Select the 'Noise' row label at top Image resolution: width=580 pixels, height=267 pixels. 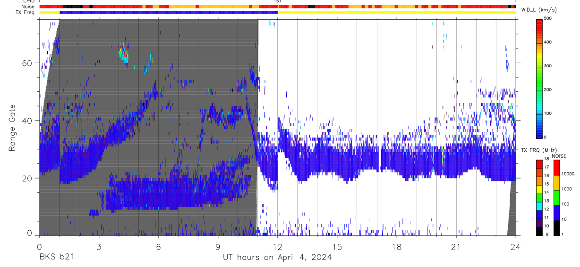(x=28, y=7)
